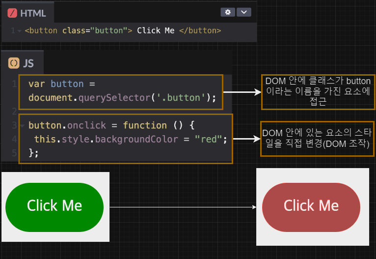Open HTML editor settings gear
Screen dimensions: 376x259
[x=228, y=12]
